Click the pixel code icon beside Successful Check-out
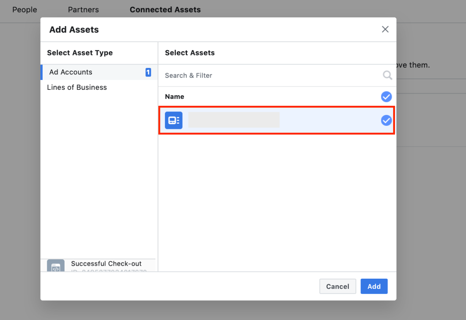This screenshot has width=466, height=320. click(x=56, y=266)
